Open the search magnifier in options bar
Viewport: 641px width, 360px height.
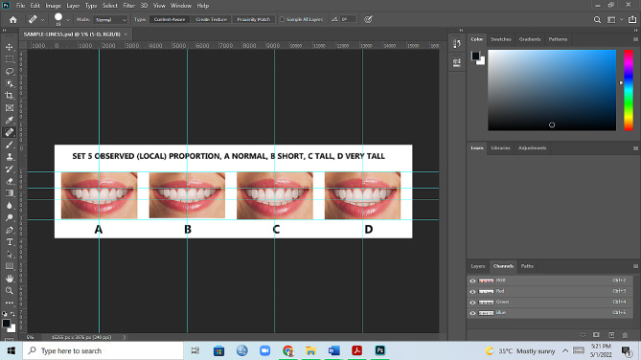click(597, 19)
